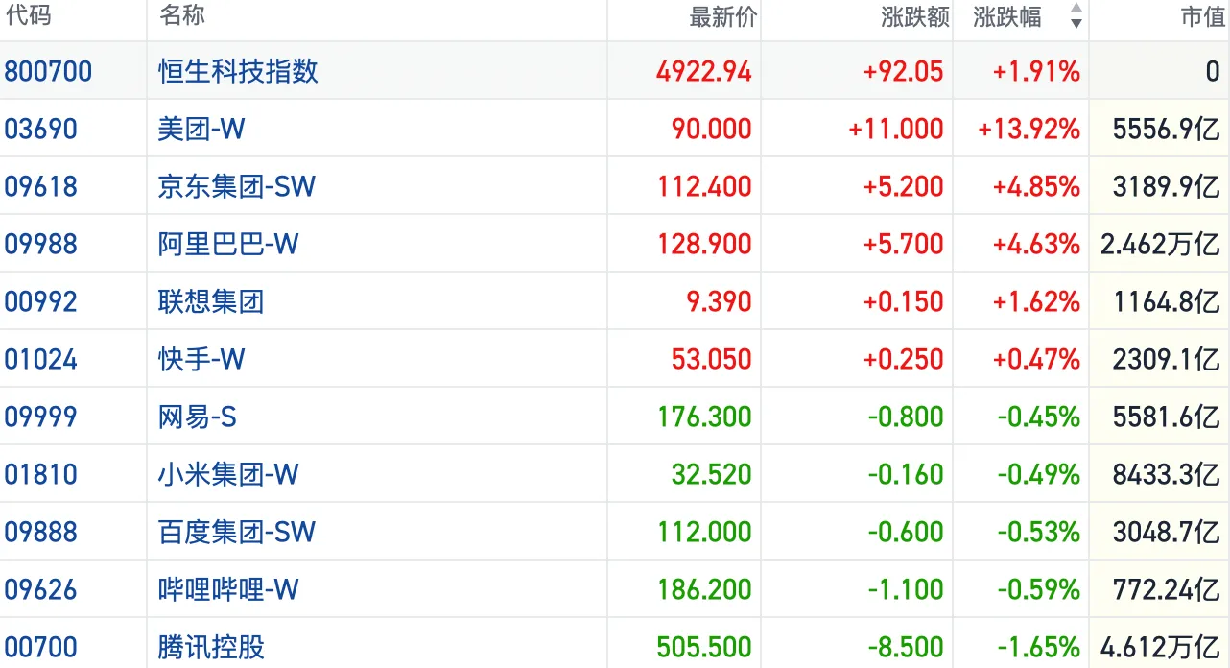Open the 快手-W stock name

pyautogui.click(x=201, y=359)
